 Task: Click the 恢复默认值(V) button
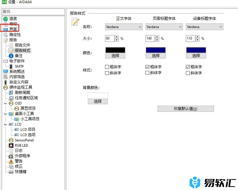click(186, 109)
